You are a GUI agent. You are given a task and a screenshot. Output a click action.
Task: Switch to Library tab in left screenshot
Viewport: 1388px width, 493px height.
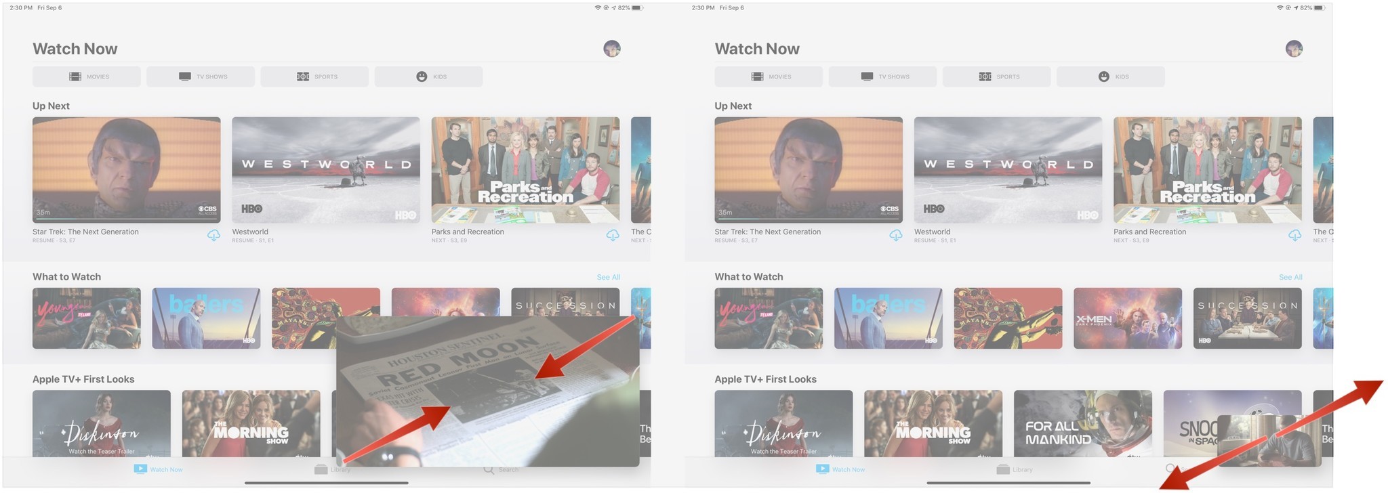click(332, 469)
